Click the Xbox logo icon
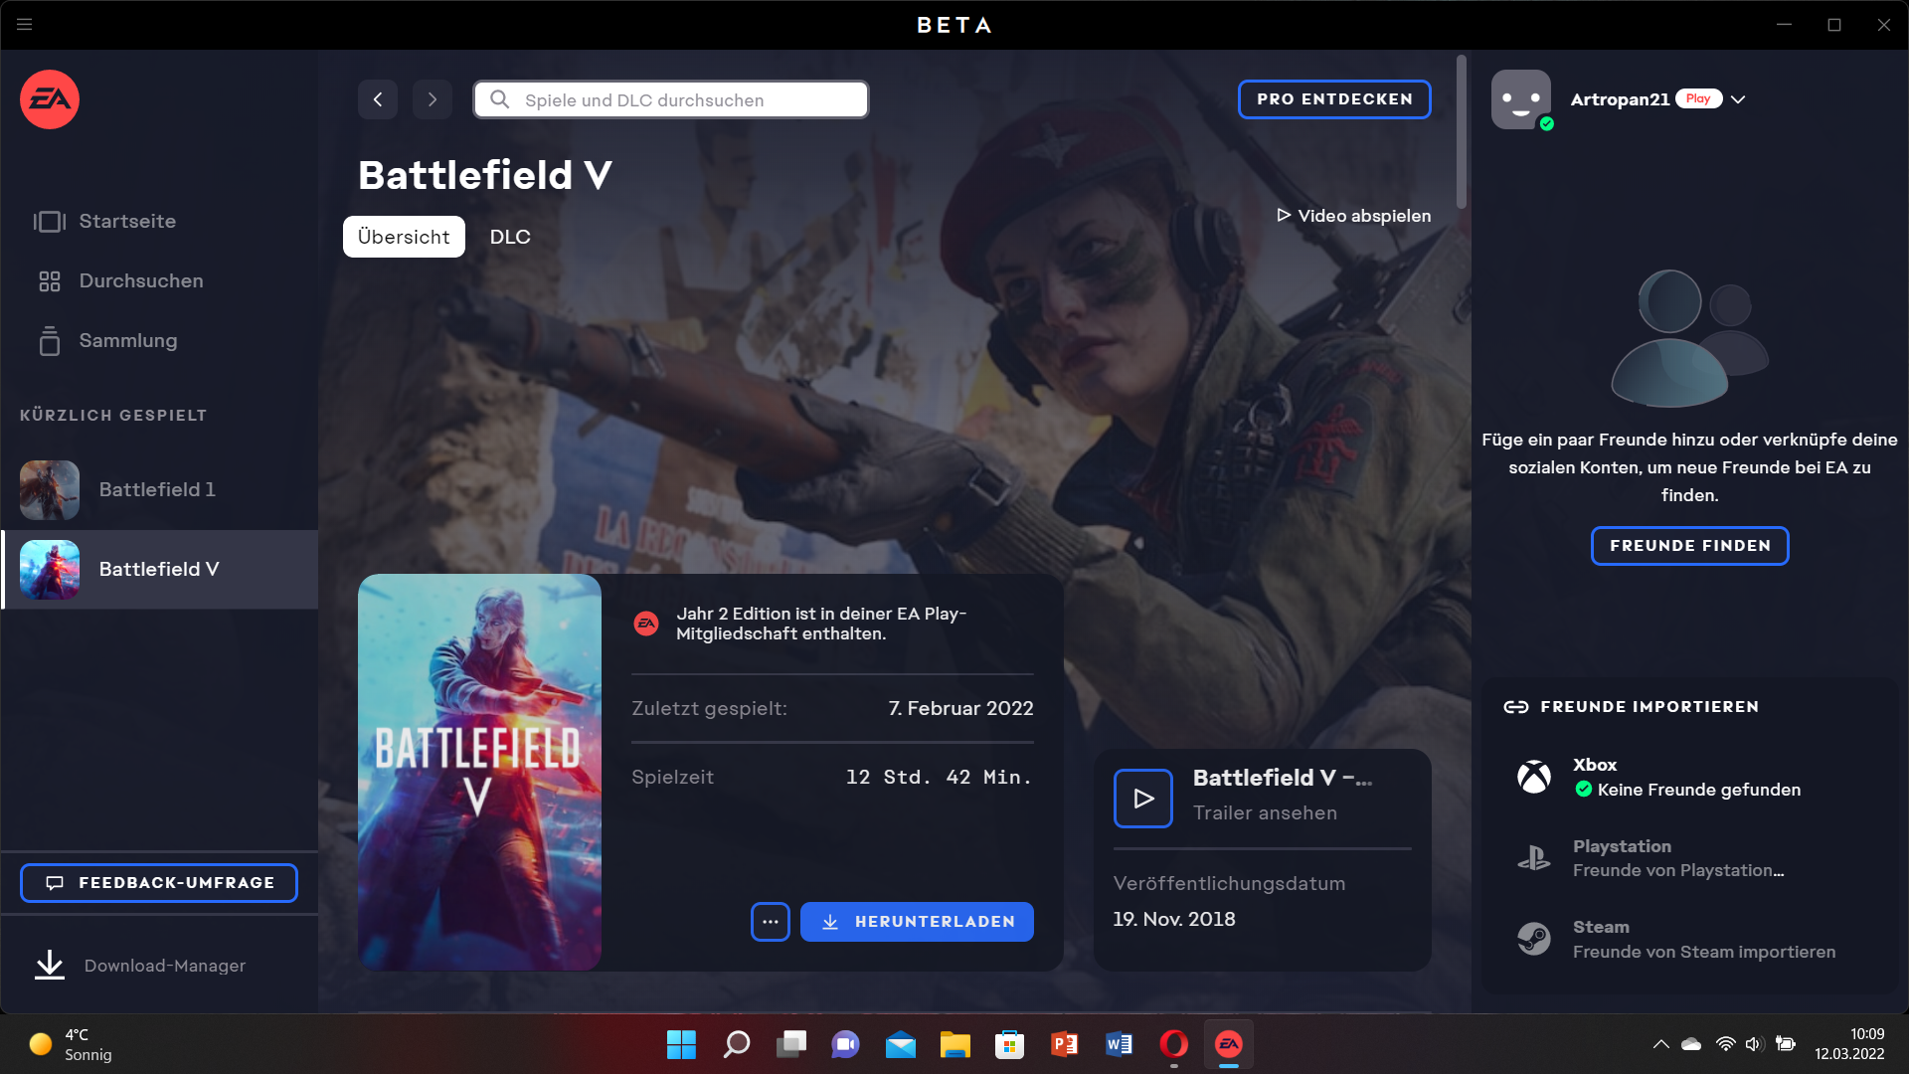 point(1534,777)
